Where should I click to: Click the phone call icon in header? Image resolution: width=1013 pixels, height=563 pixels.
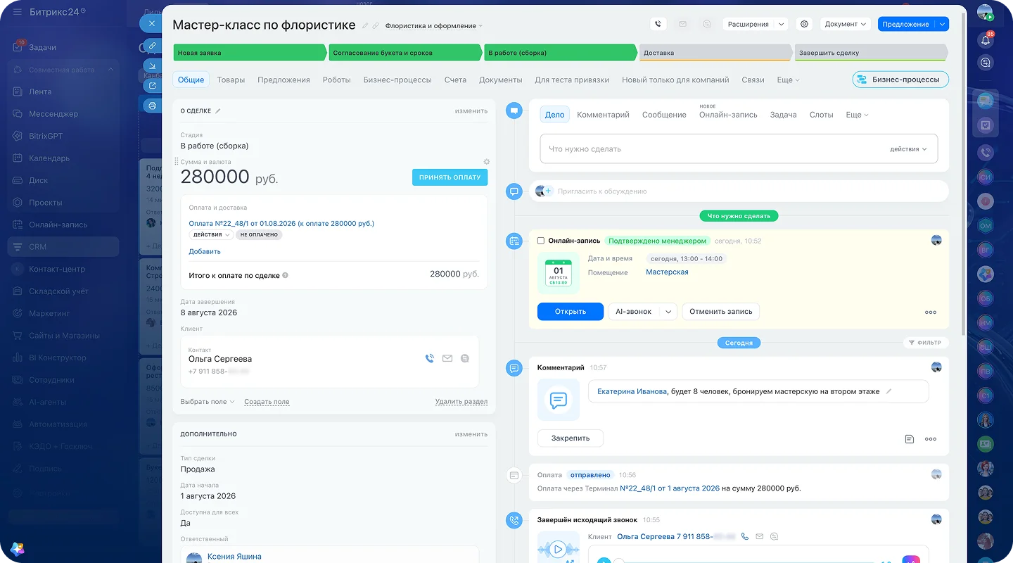pos(658,24)
